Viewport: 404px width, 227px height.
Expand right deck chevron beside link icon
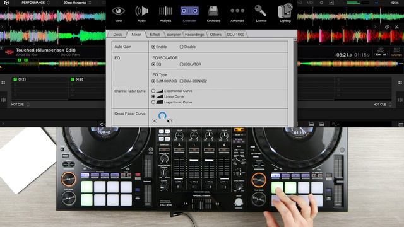(375, 26)
